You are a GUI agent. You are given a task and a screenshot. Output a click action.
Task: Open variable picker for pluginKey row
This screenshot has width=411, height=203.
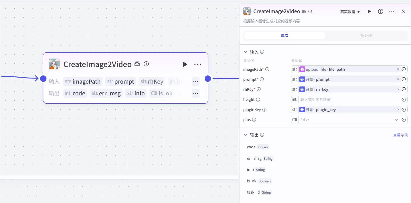404,110
